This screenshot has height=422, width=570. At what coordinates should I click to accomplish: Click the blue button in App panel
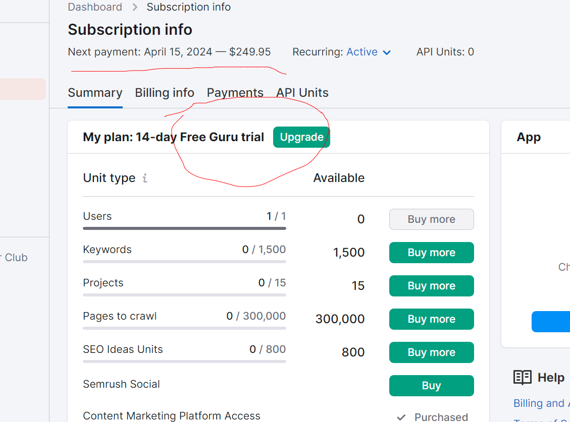(550, 322)
